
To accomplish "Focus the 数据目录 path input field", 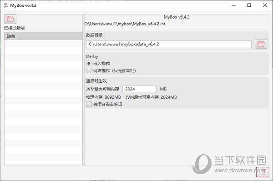I will [x=169, y=44].
